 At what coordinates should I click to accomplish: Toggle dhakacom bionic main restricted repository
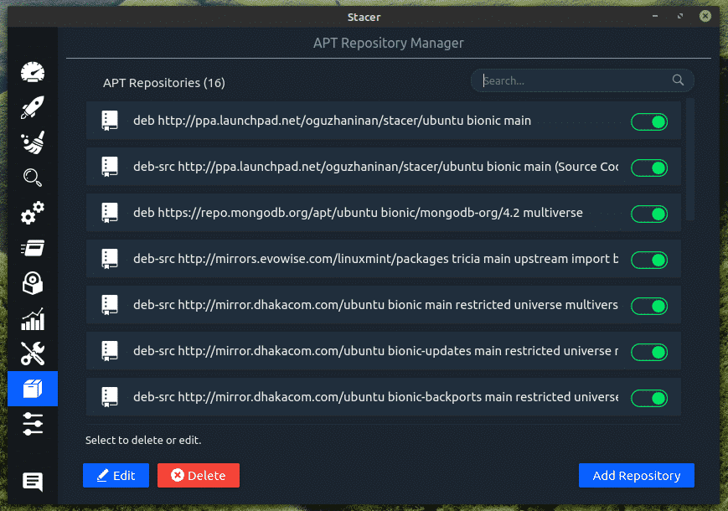(649, 306)
